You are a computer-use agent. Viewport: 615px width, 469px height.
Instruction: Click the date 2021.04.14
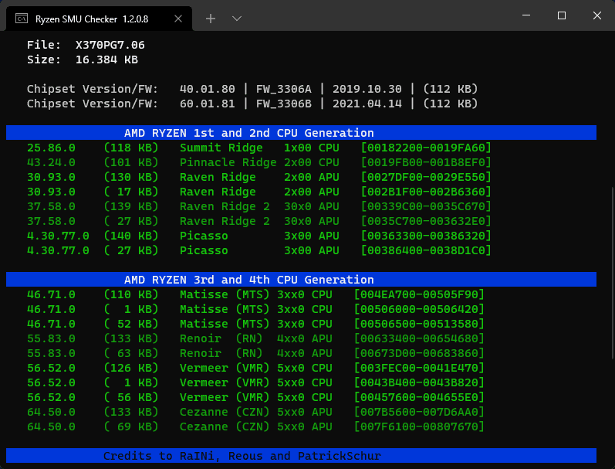[367, 104]
